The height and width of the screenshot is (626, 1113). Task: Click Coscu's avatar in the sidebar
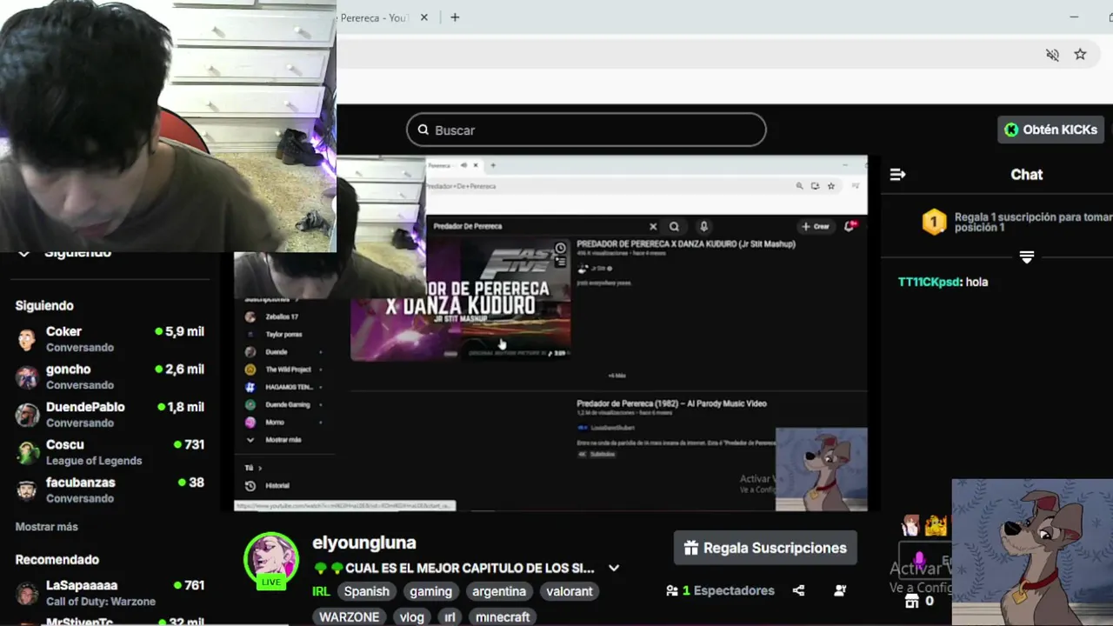(28, 452)
